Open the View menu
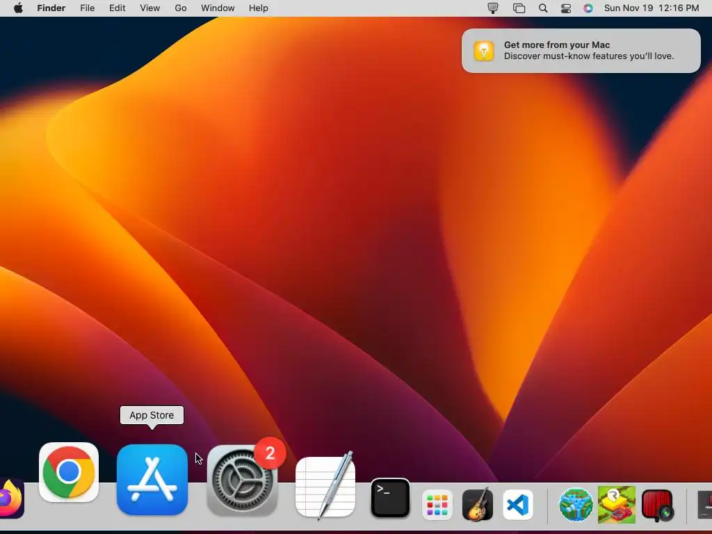Image resolution: width=712 pixels, height=534 pixels. 150,8
